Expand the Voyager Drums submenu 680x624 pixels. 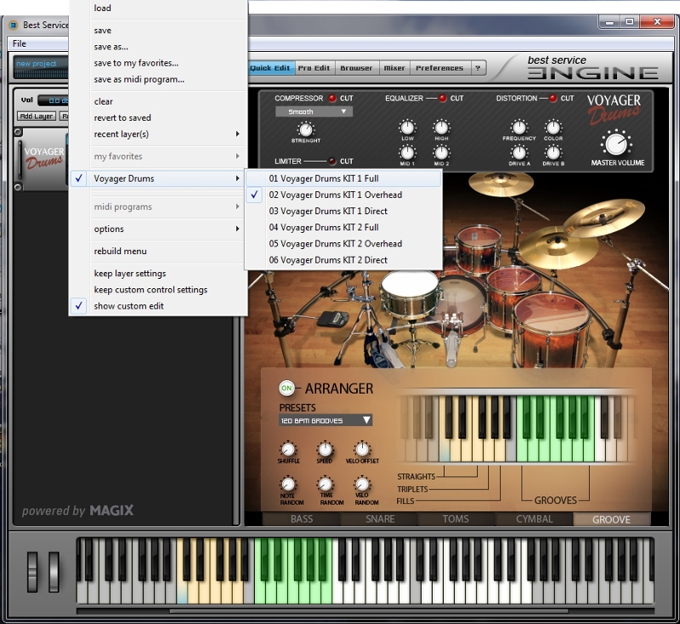pos(158,179)
